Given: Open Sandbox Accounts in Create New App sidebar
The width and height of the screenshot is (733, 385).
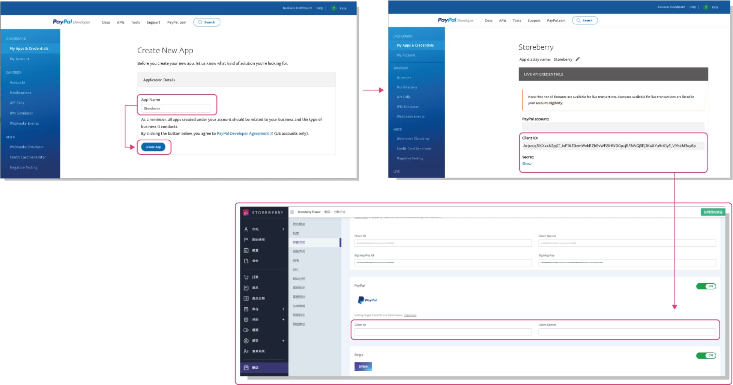Looking at the screenshot, I should coord(17,82).
